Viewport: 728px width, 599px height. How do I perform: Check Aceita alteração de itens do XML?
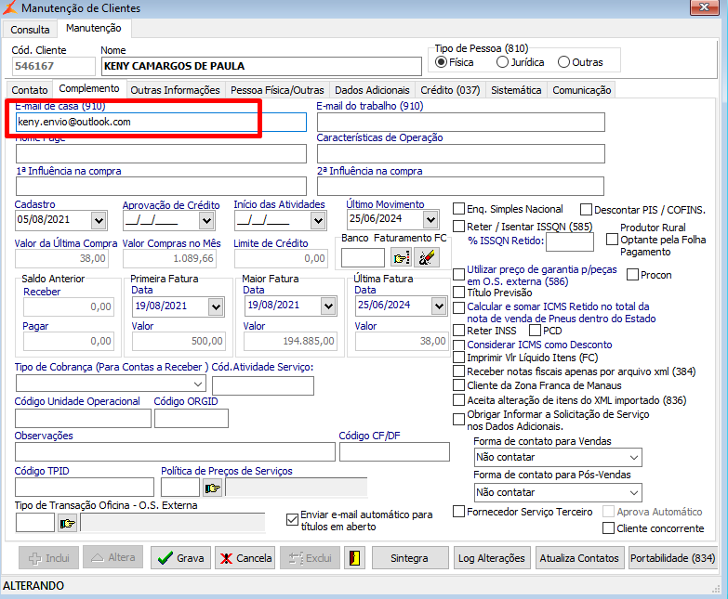[x=458, y=399]
